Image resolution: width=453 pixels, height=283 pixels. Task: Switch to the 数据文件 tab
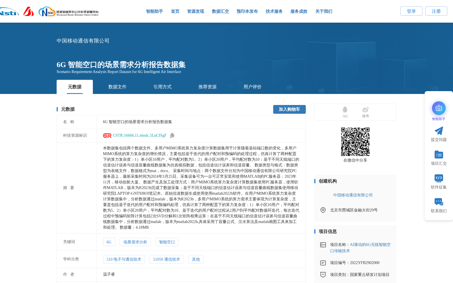[x=117, y=87]
